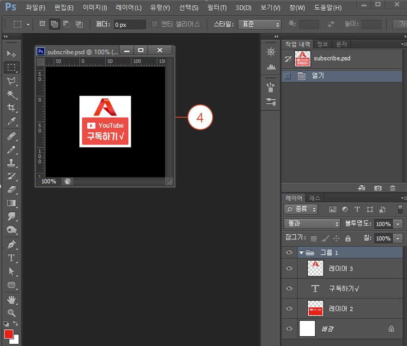Hide the 레이어 2 layer
Image resolution: width=407 pixels, height=346 pixels.
[x=289, y=308]
